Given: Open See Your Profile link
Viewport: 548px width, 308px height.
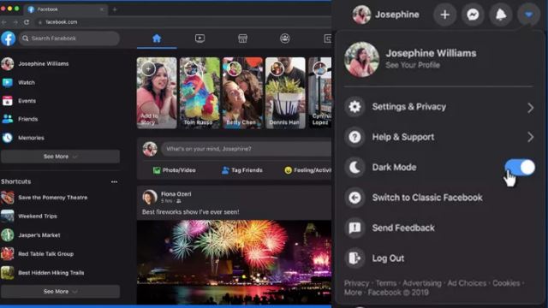Looking at the screenshot, I should point(413,65).
